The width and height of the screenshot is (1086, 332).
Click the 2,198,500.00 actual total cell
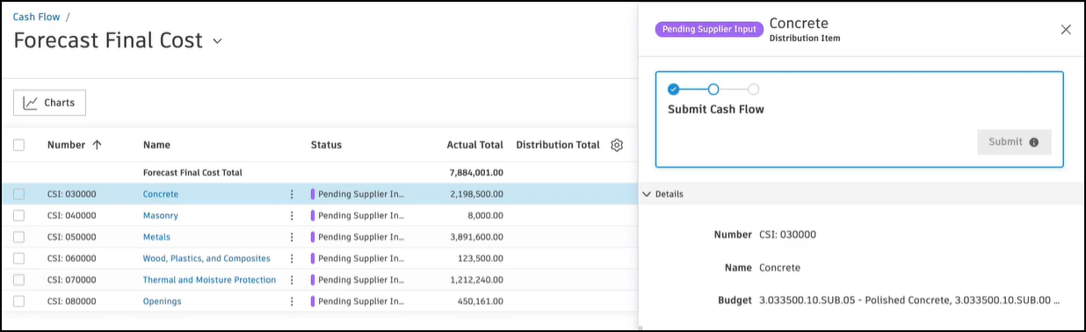click(x=476, y=194)
